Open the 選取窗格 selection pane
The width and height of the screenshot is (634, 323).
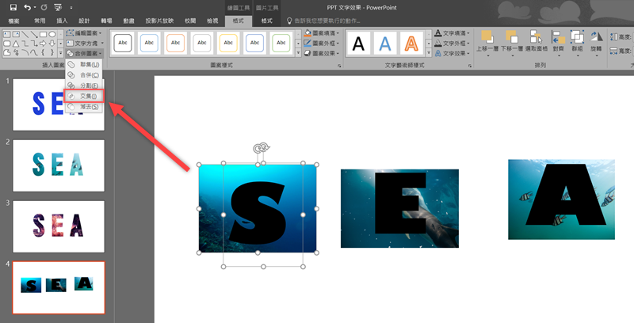coord(536,38)
